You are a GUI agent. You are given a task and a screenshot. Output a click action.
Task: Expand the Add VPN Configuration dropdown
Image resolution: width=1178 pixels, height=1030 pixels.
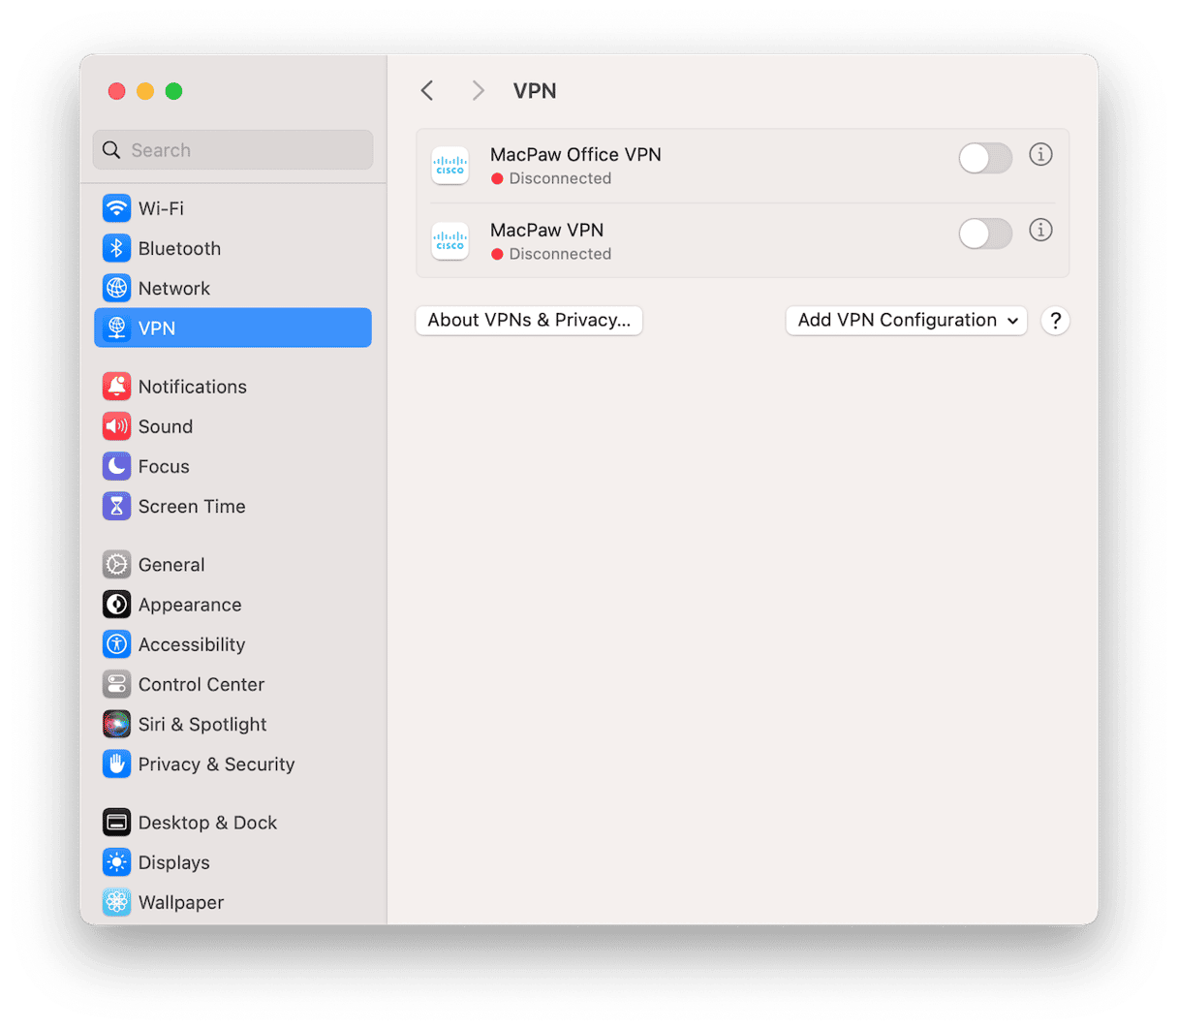(x=906, y=321)
